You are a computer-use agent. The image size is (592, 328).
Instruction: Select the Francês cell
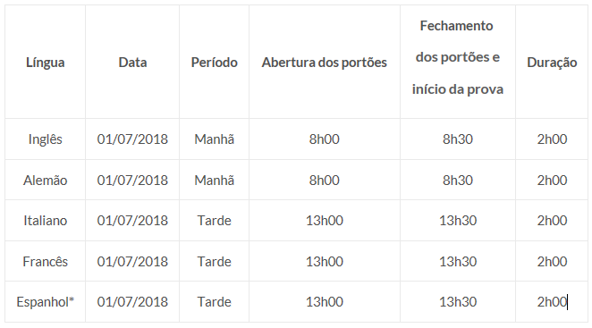tap(46, 261)
